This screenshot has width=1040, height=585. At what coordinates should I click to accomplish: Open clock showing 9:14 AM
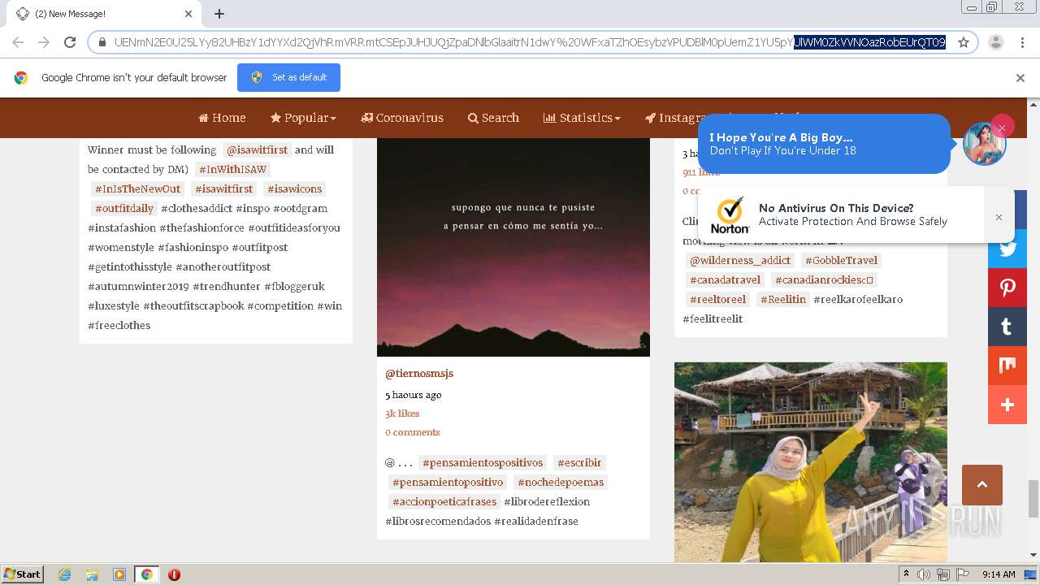coord(999,574)
